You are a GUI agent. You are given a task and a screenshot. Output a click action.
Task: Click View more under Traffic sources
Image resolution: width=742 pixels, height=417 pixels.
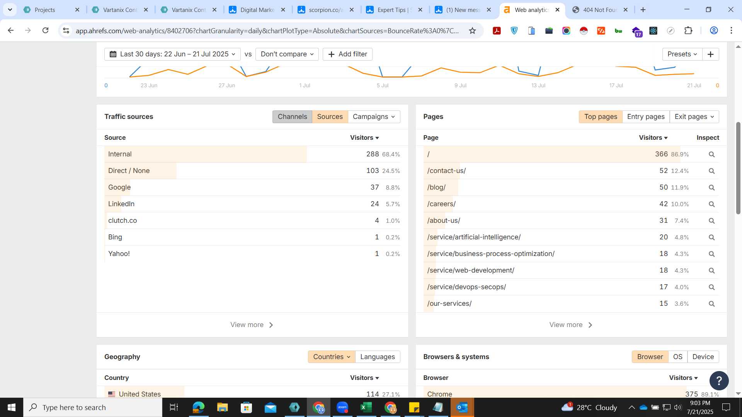tap(252, 325)
